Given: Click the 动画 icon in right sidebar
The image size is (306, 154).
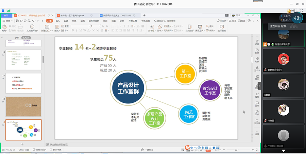Looking at the screenshot, I should click(257, 42).
